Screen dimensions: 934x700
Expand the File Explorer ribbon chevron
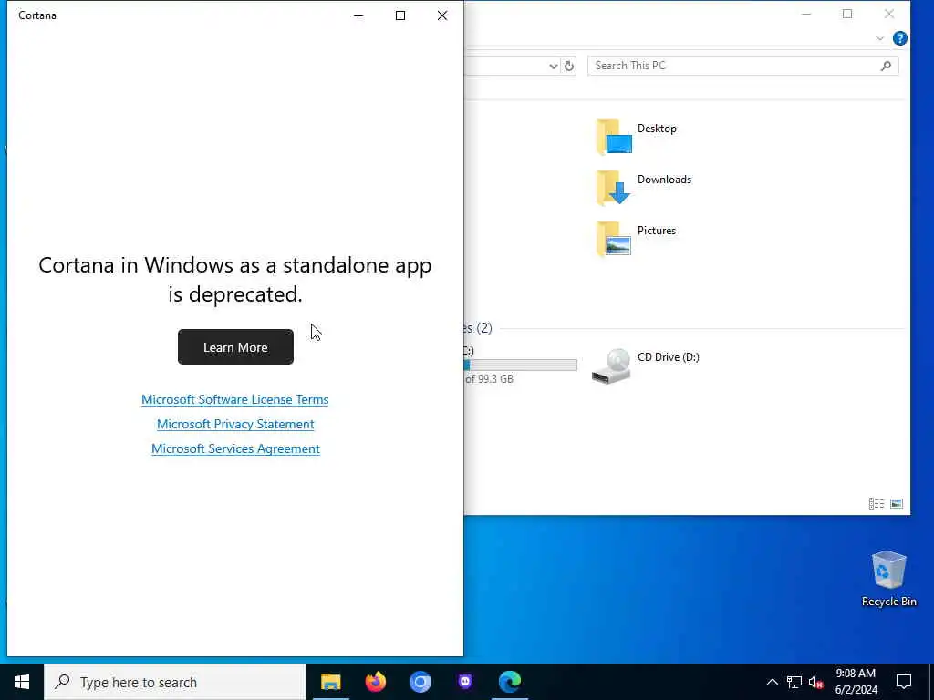click(x=880, y=38)
